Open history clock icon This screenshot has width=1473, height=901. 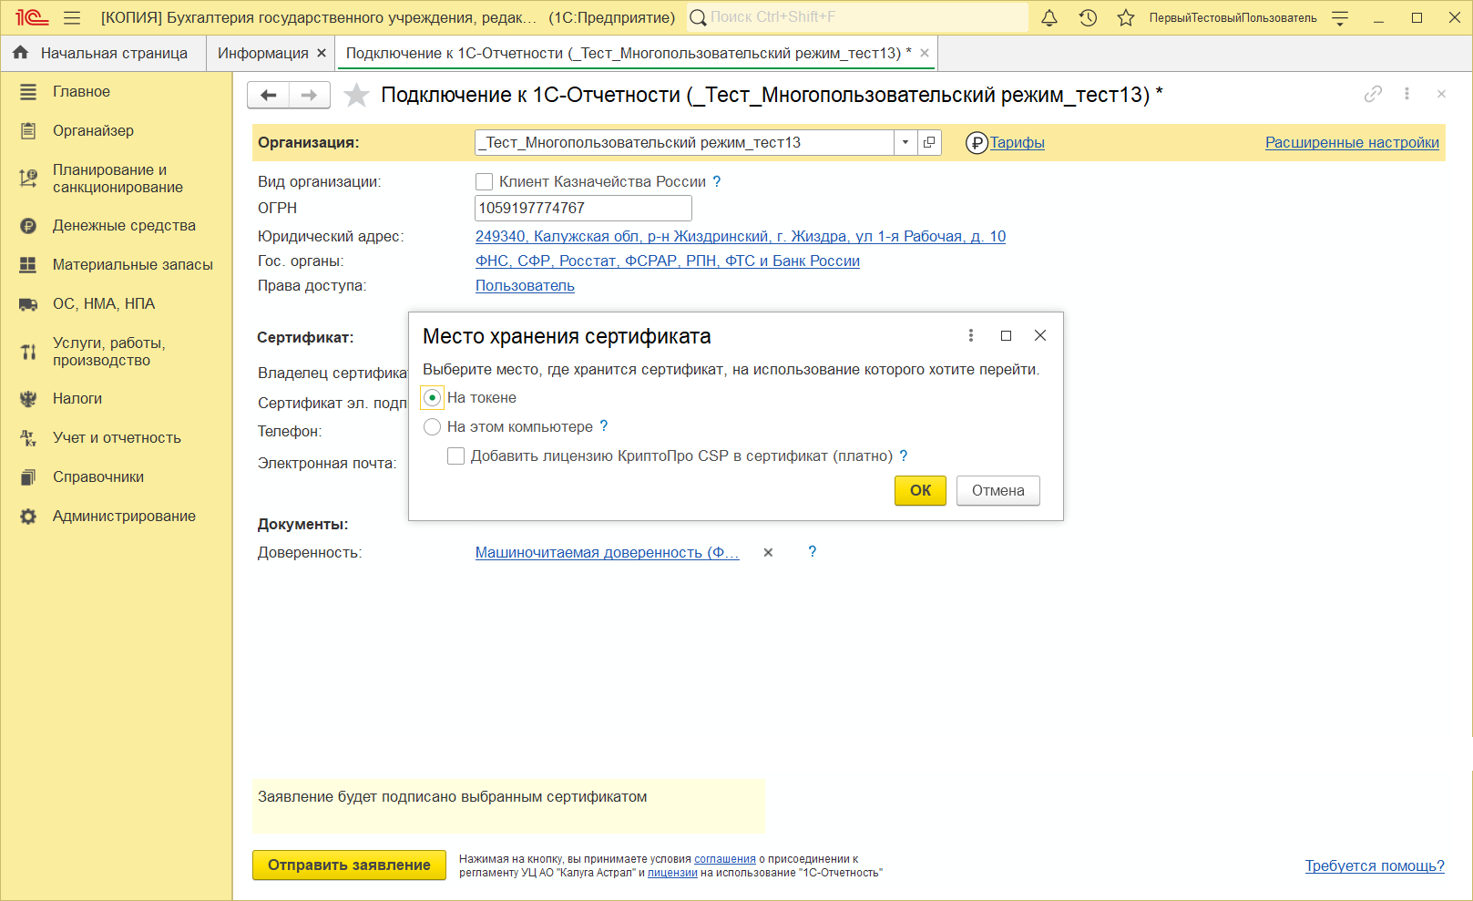coord(1088,17)
